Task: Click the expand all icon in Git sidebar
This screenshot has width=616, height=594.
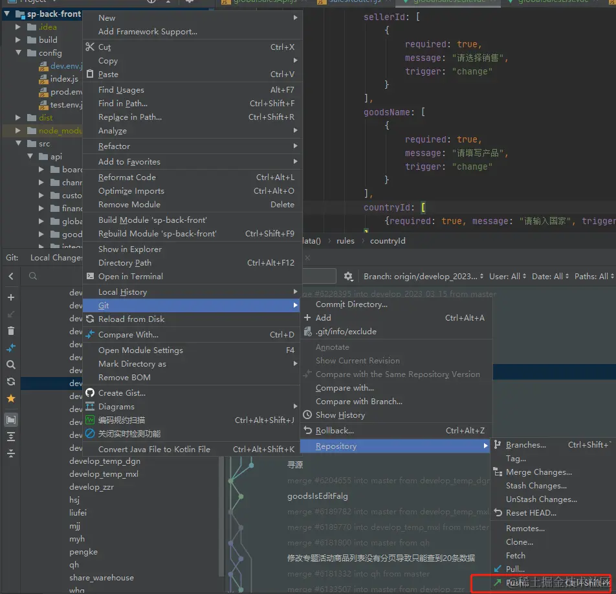Action: 11,436
